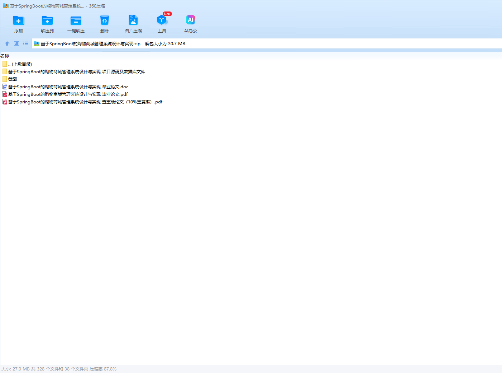Viewport: 502px width, 373px height.
Task: Select the 毕业论文.pdf file
Action: click(x=65, y=94)
